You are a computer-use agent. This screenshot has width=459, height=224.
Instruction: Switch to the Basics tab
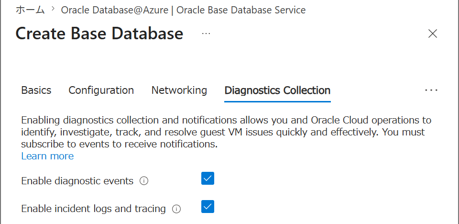point(36,90)
